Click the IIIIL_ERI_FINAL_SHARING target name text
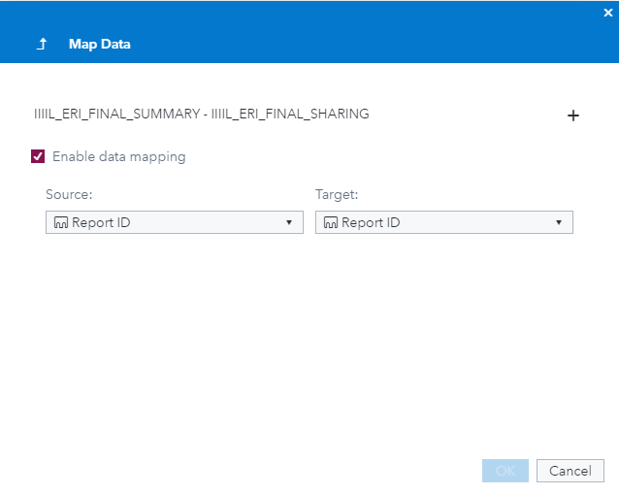The width and height of the screenshot is (619, 495). 290,114
